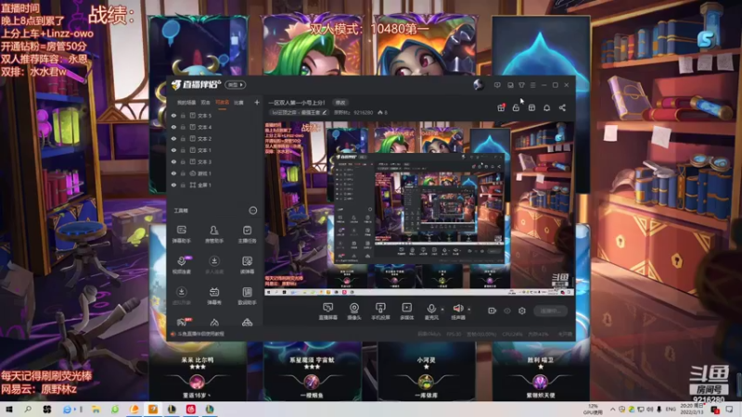Screen dimensions: 742x417
Task: Click the user avatar in title bar
Action: [479, 85]
